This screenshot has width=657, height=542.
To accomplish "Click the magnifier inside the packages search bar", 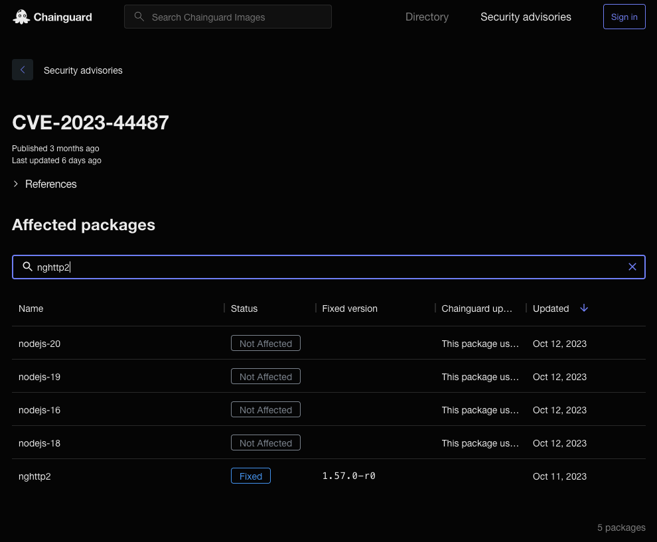I will (x=27, y=266).
